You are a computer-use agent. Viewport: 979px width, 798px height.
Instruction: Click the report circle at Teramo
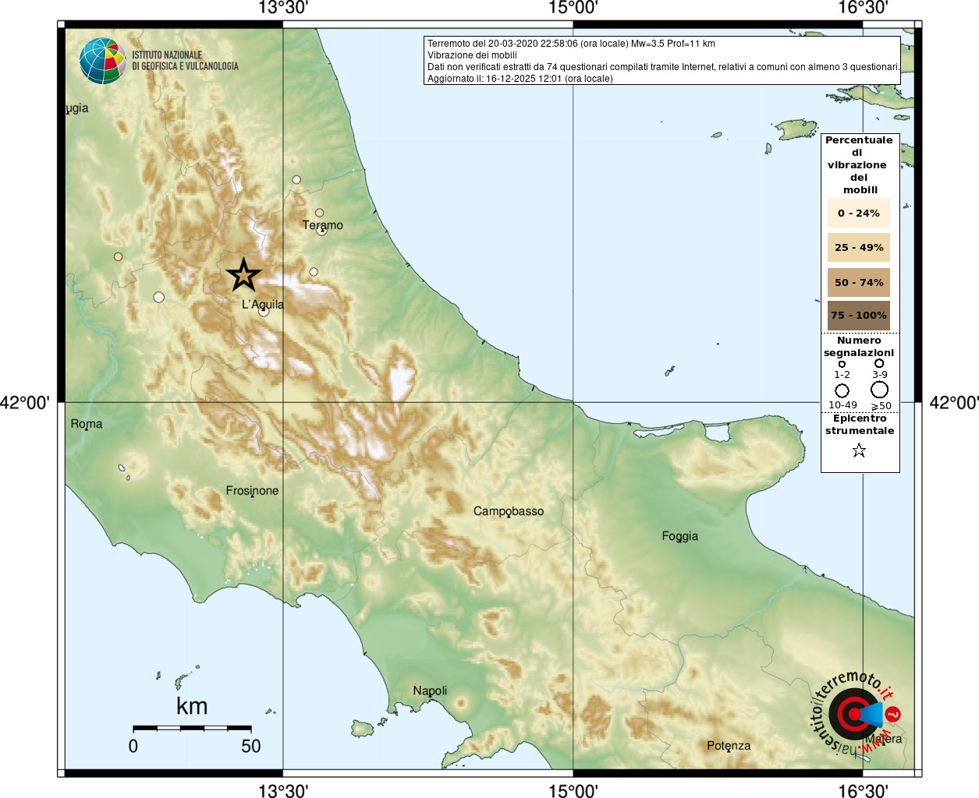click(x=321, y=230)
